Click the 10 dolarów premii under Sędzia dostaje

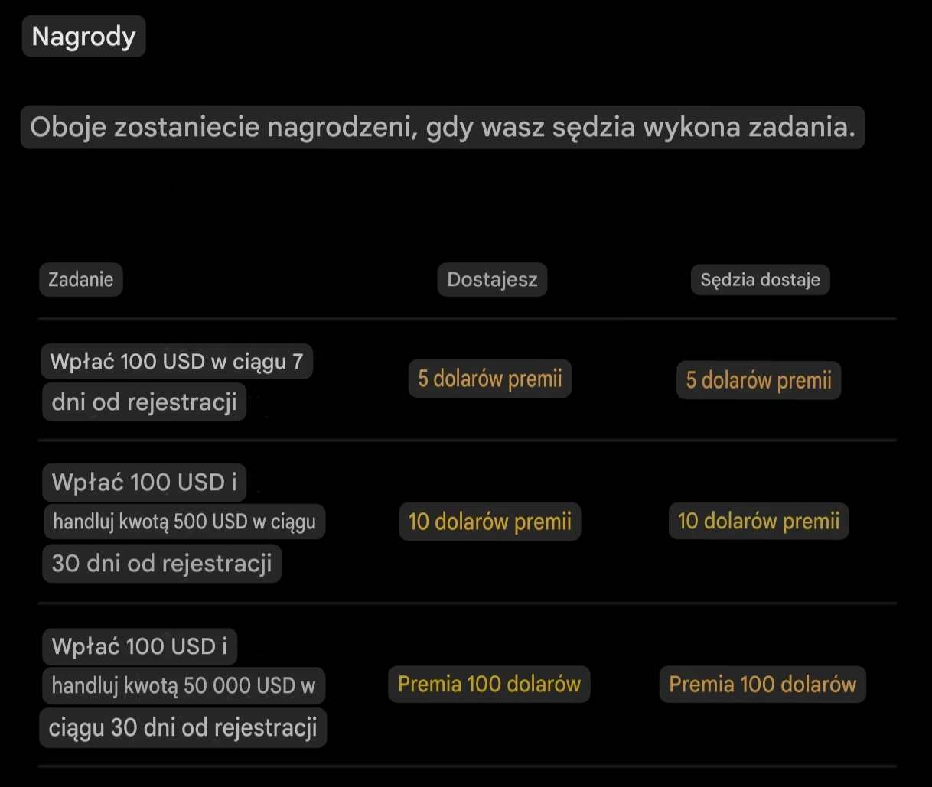[758, 522]
